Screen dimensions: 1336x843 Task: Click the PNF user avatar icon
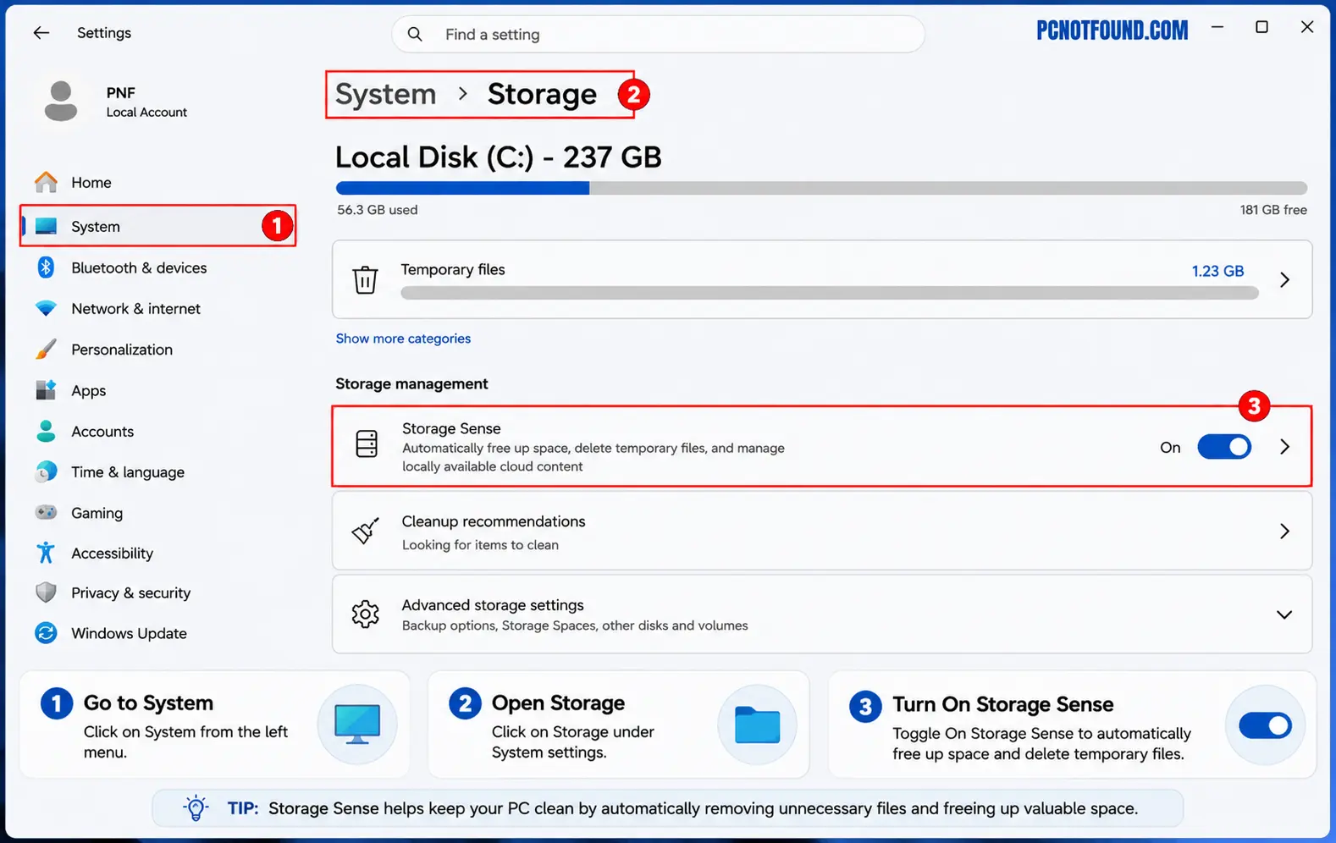(61, 101)
